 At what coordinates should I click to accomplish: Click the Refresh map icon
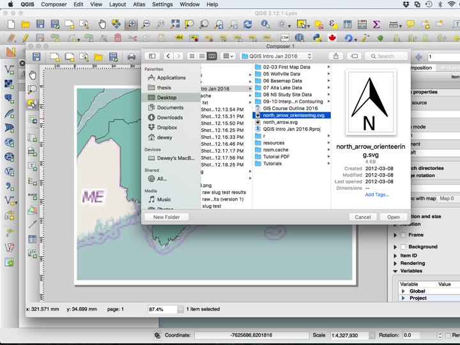pyautogui.click(x=248, y=24)
